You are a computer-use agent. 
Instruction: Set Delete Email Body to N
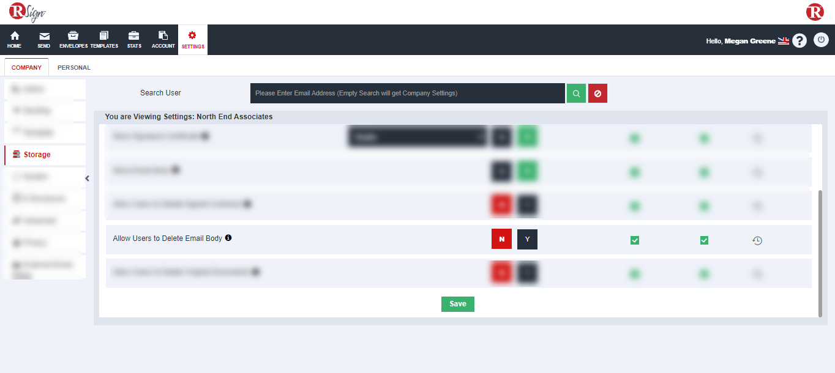501,239
